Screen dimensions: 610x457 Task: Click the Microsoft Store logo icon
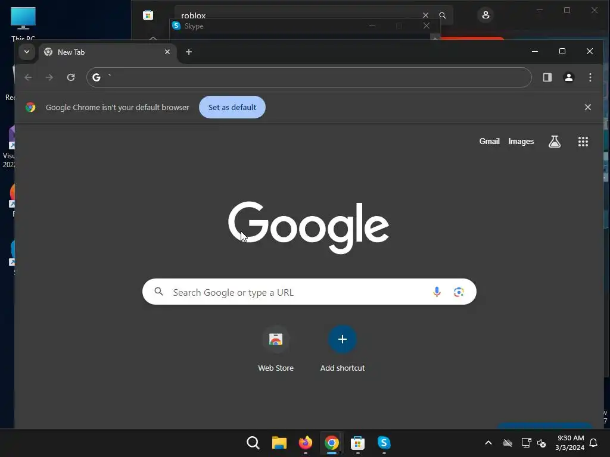click(x=148, y=15)
